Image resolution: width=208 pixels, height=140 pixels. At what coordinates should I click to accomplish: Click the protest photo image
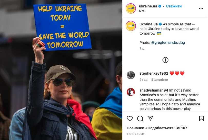point(61,70)
